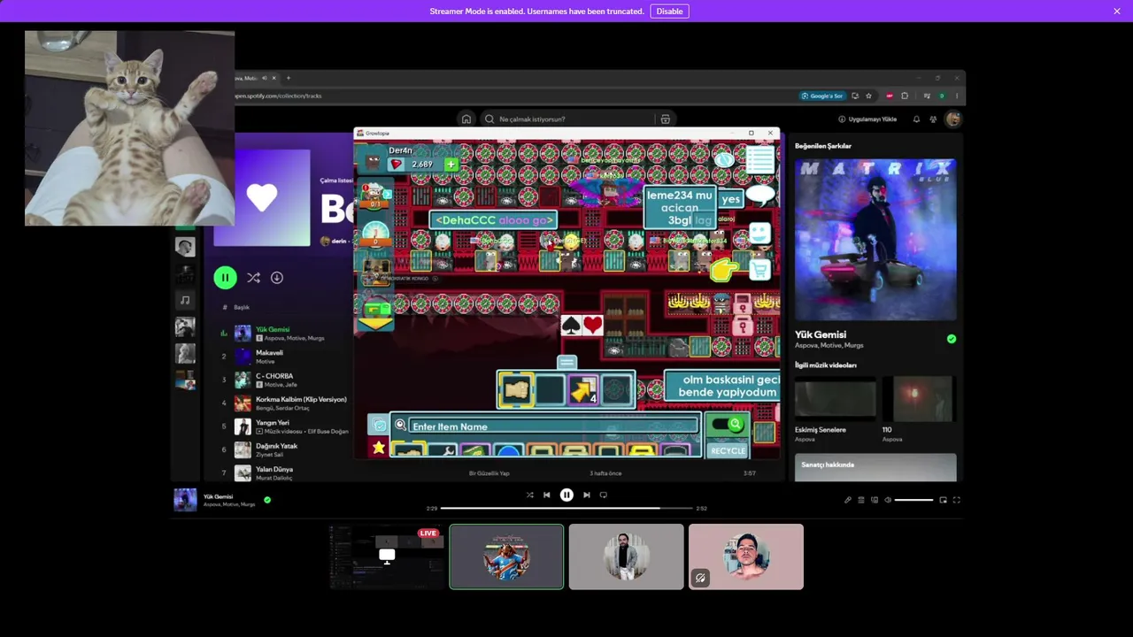
Task: Bookmark this page with the star icon
Action: 868,96
